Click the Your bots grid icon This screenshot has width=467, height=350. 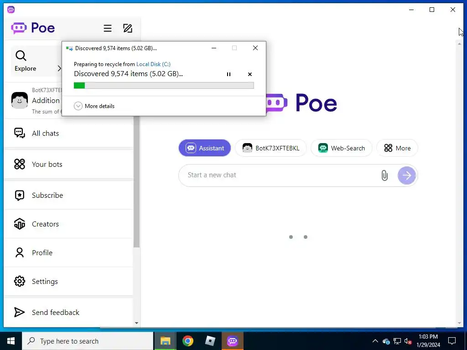point(20,164)
